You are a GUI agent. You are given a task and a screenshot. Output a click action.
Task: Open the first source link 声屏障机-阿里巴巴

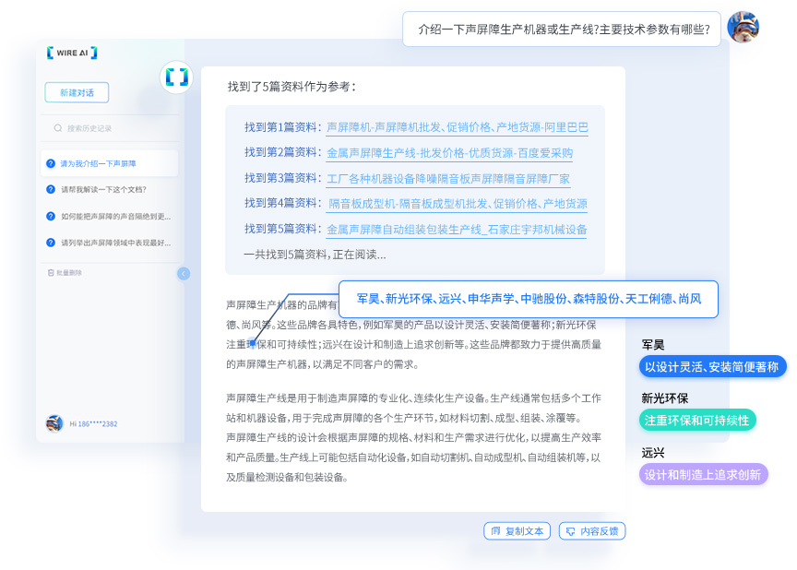pyautogui.click(x=457, y=127)
